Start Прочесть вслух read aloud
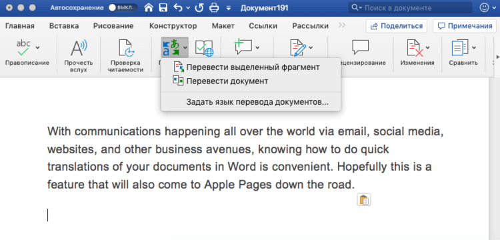The width and height of the screenshot is (500, 240). click(78, 49)
